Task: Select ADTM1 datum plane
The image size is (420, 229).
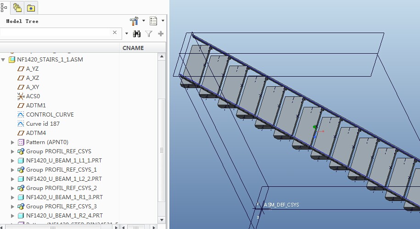Action: tap(36, 105)
